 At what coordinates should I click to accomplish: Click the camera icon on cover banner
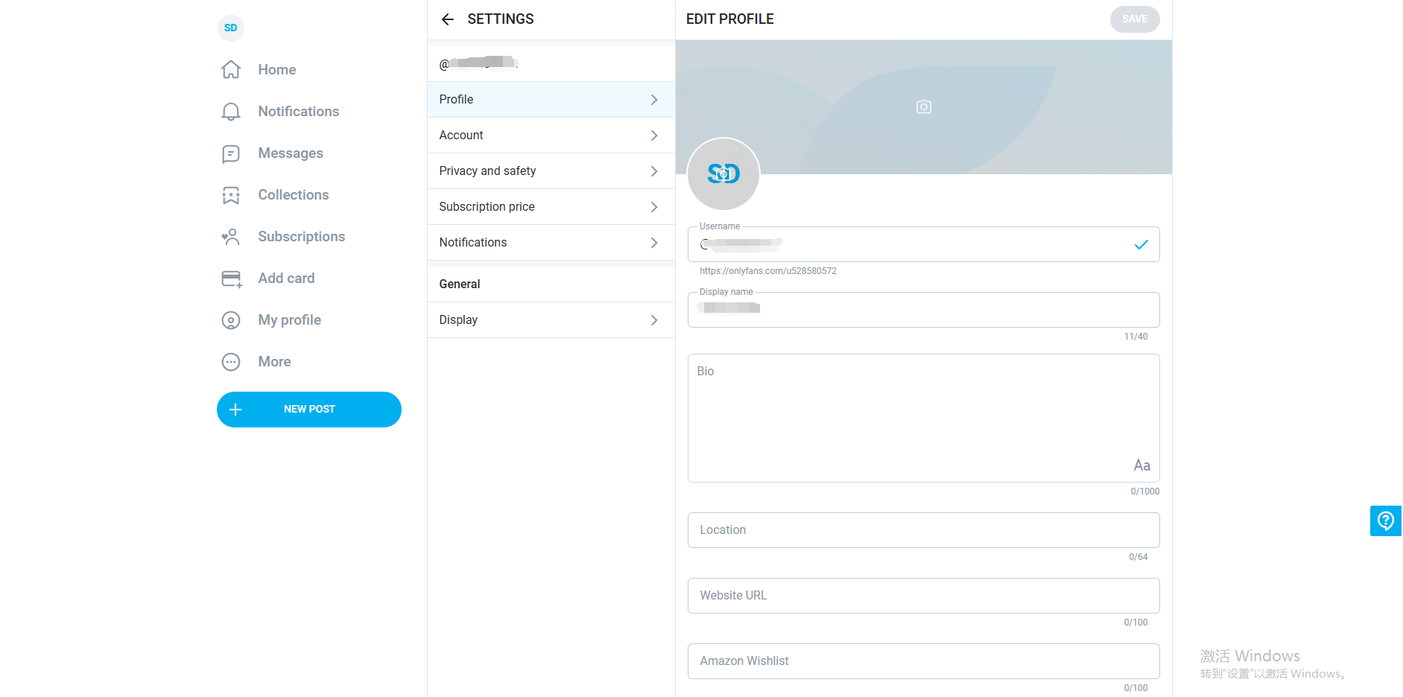[923, 107]
